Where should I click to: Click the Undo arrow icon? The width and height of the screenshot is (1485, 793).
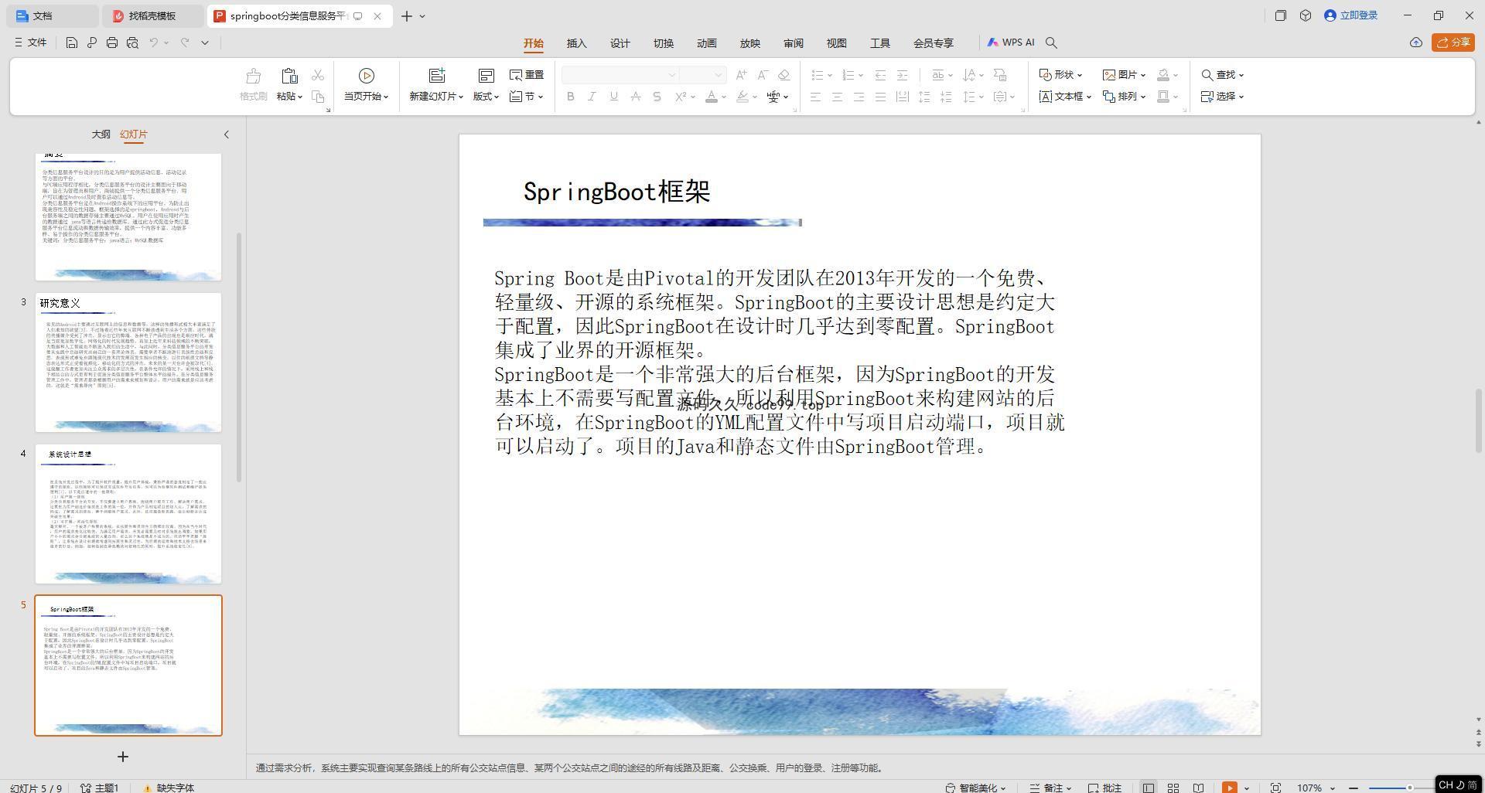pyautogui.click(x=154, y=43)
